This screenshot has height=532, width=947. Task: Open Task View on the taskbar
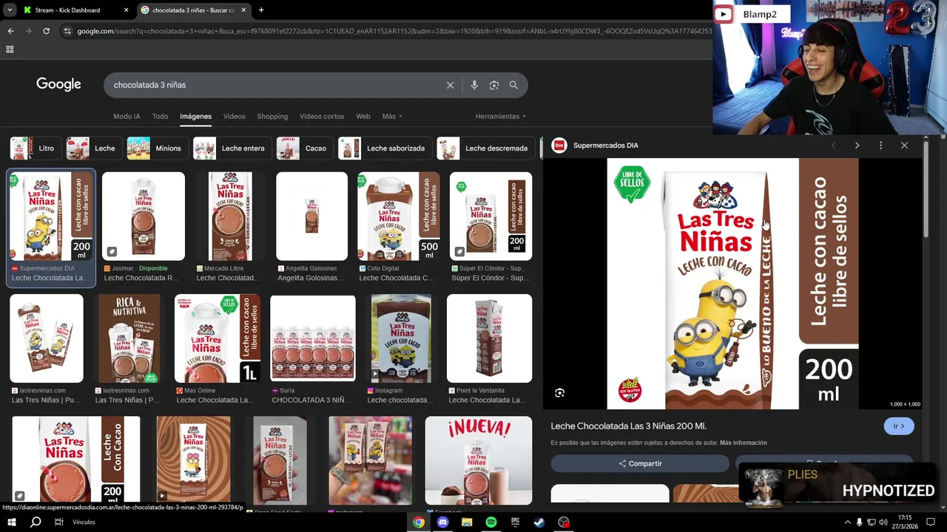pyautogui.click(x=59, y=522)
